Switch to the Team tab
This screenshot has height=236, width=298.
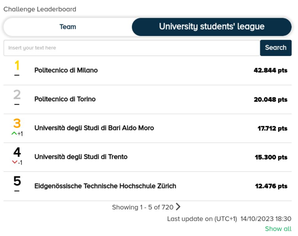coord(68,27)
